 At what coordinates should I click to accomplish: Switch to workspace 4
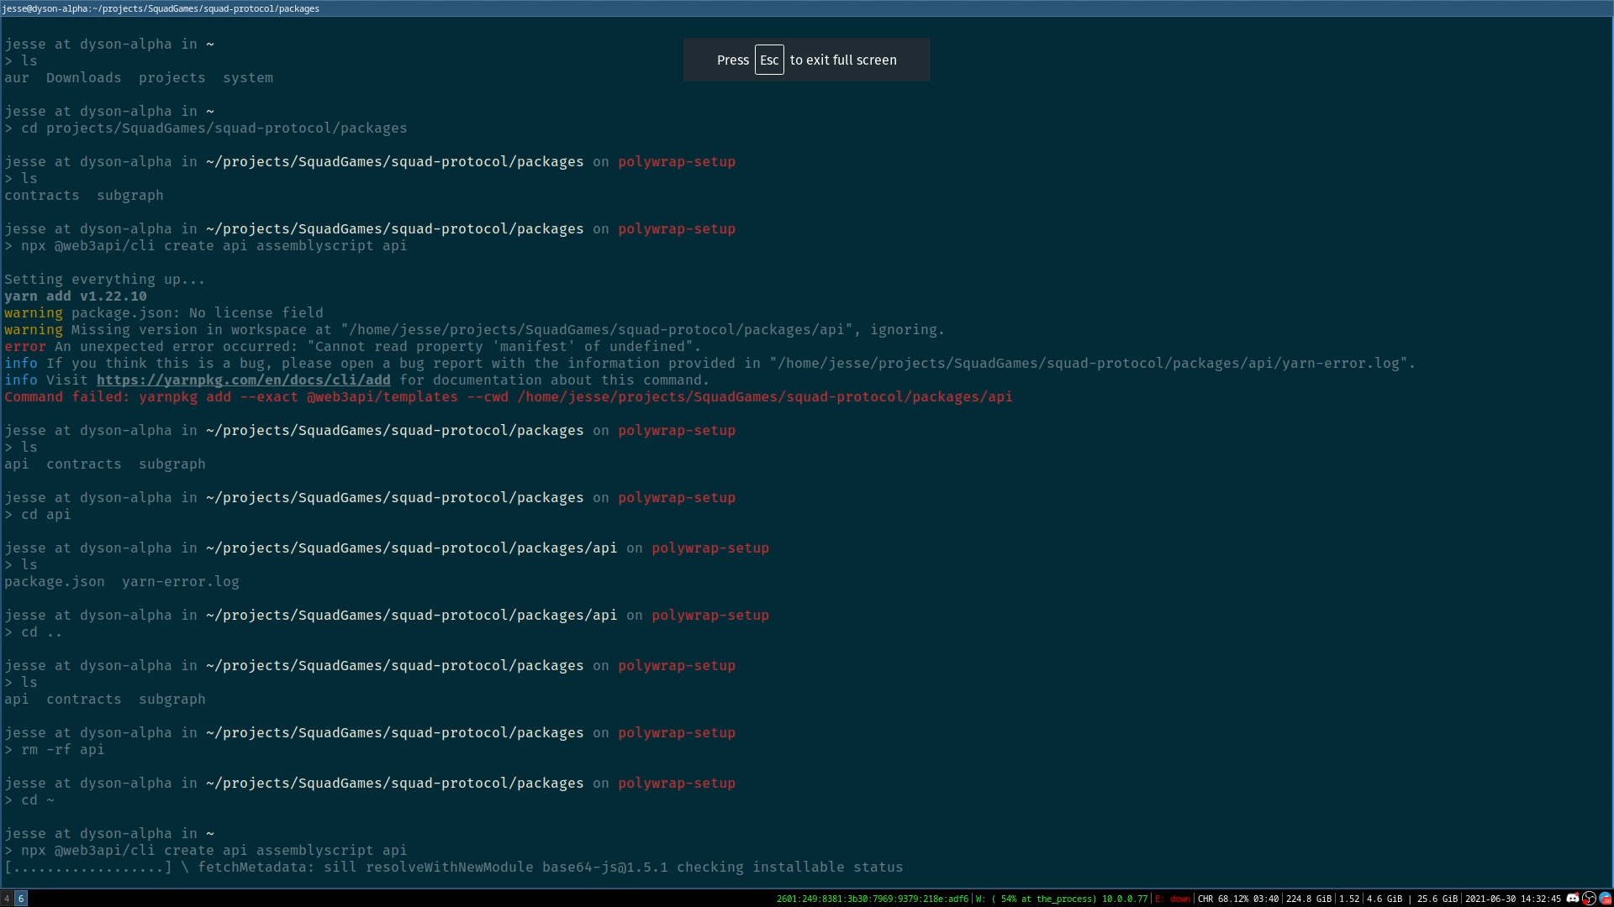tap(6, 899)
